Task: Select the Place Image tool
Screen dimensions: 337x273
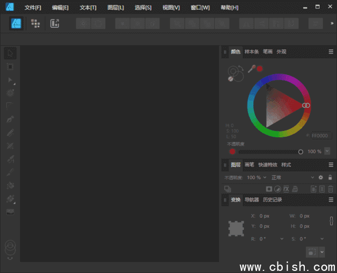Action: (10, 212)
